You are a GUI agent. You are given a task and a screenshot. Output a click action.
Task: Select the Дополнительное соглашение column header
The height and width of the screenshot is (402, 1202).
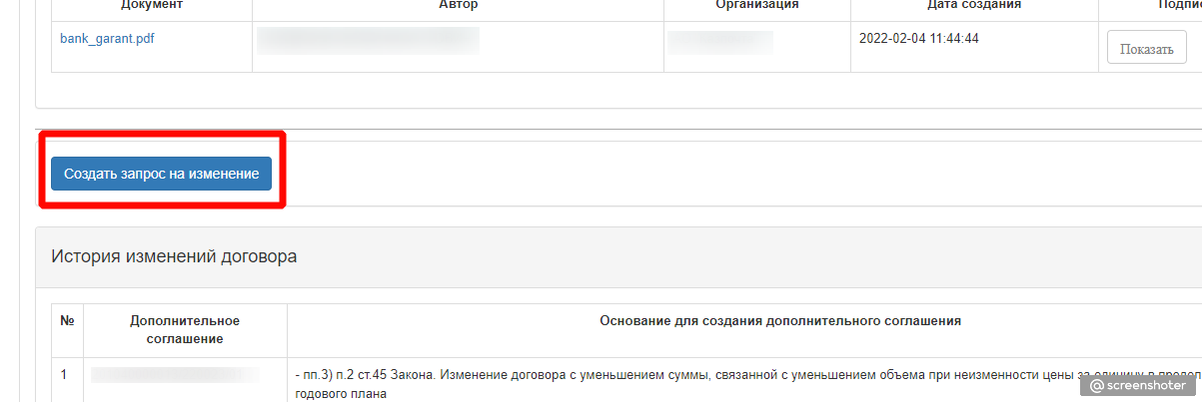[x=185, y=329]
